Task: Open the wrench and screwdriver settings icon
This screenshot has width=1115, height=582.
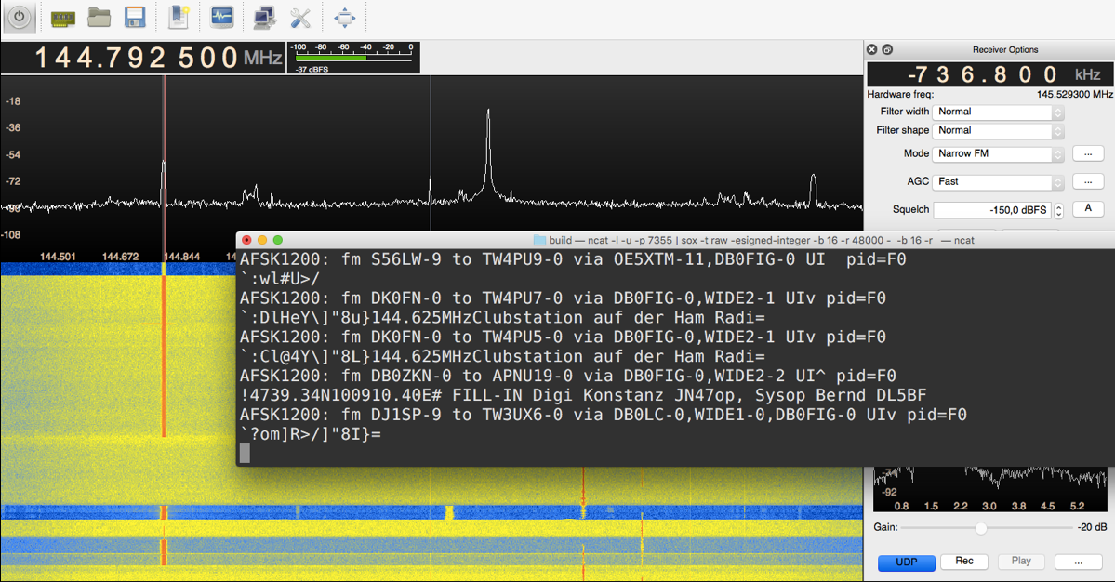Action: 299,18
